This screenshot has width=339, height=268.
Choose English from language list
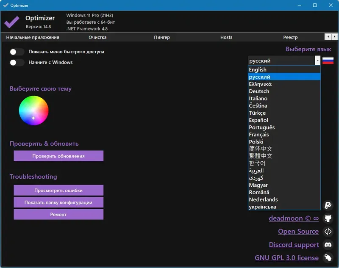click(284, 69)
